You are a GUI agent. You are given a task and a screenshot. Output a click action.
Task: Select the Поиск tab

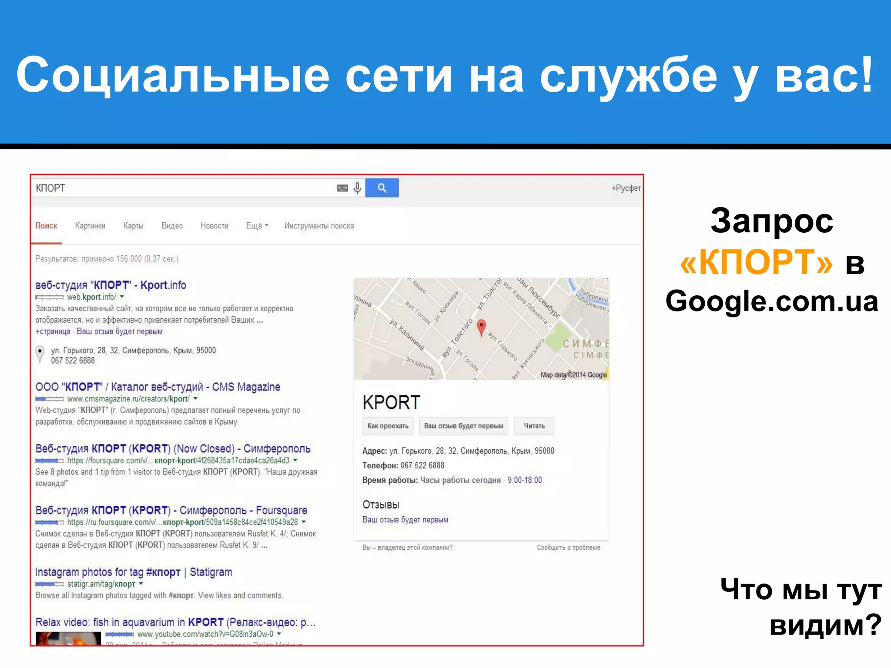(46, 226)
